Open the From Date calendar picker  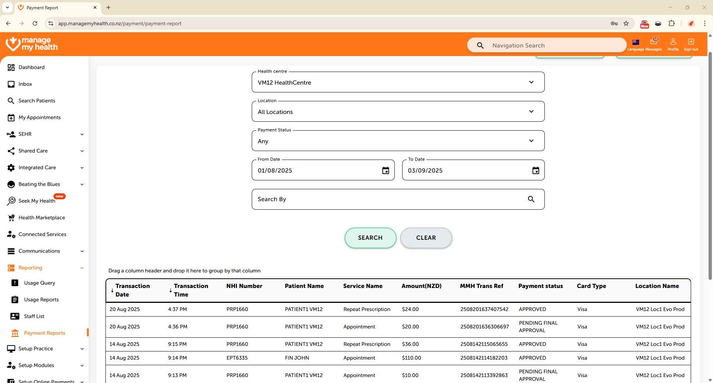click(x=385, y=170)
